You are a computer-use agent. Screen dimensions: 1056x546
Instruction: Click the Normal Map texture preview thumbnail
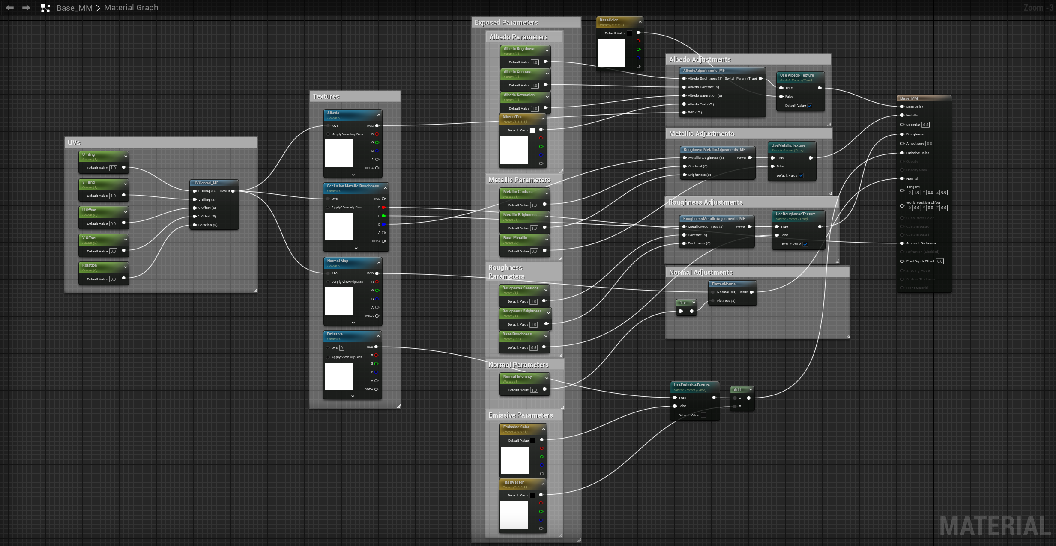click(x=339, y=301)
